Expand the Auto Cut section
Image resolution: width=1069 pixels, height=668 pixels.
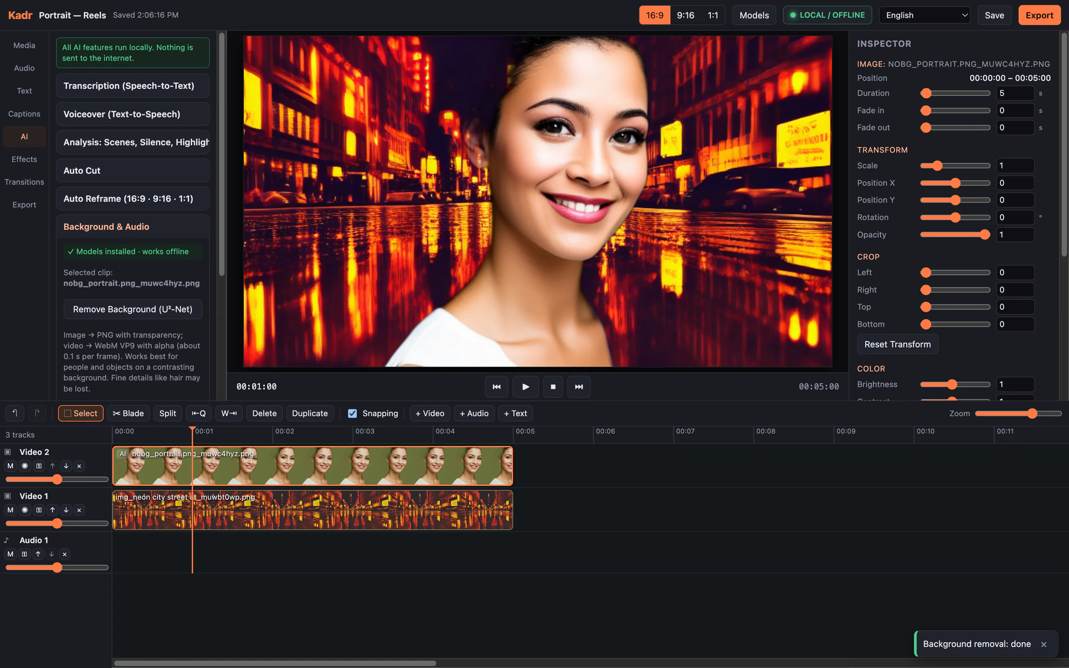133,171
